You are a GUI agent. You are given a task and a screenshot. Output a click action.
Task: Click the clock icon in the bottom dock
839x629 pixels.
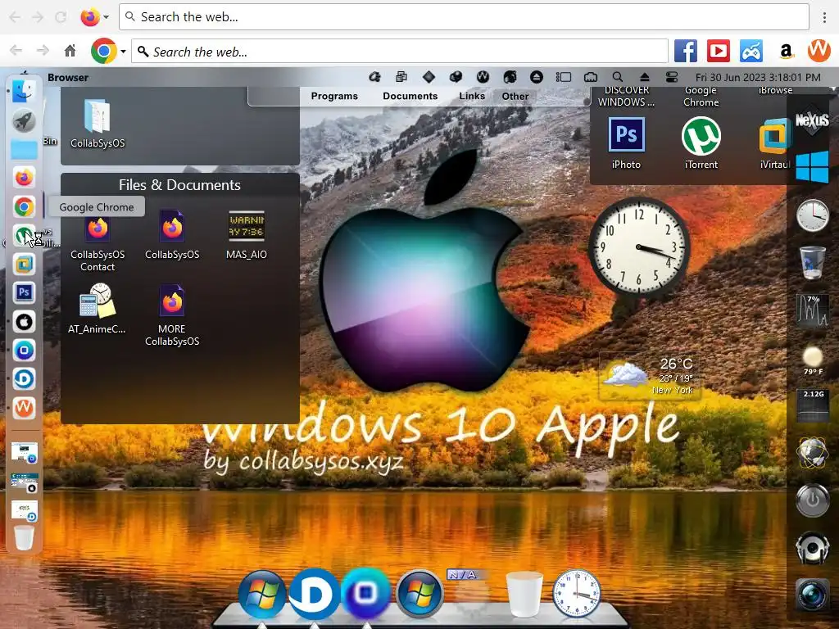(x=576, y=594)
